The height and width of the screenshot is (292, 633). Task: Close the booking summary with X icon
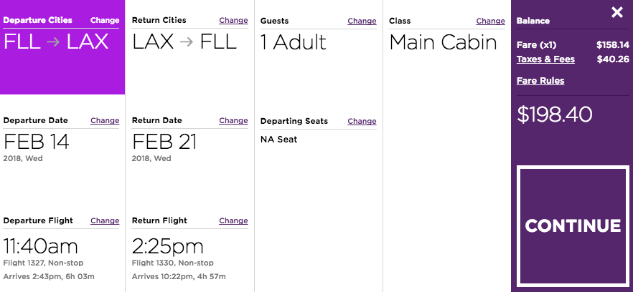[617, 12]
